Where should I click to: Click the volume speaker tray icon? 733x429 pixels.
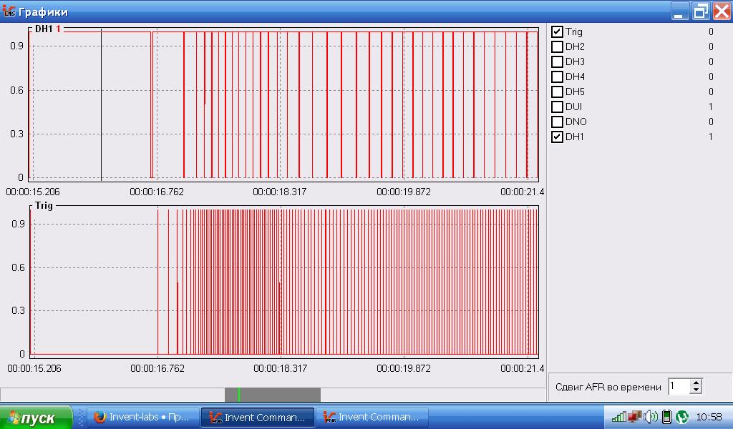[x=650, y=416]
